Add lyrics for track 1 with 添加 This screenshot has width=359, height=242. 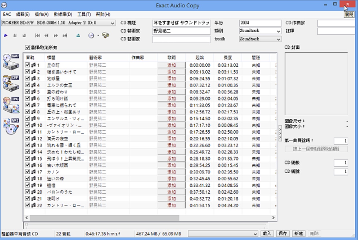[171, 65]
